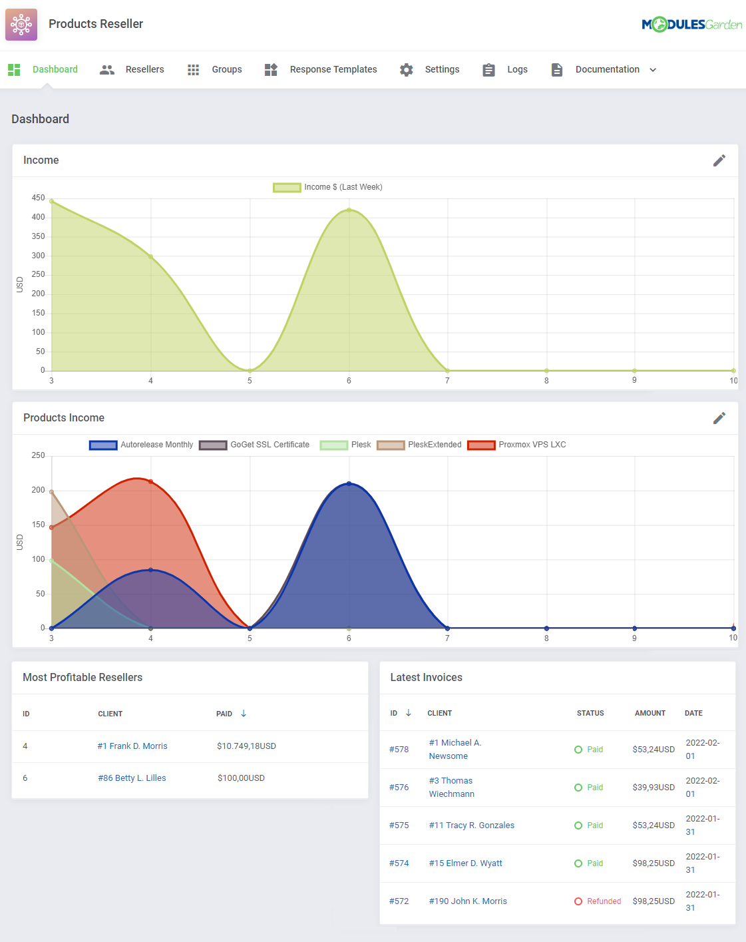746x942 pixels.
Task: Click the Refunded status label
Action: tap(604, 901)
